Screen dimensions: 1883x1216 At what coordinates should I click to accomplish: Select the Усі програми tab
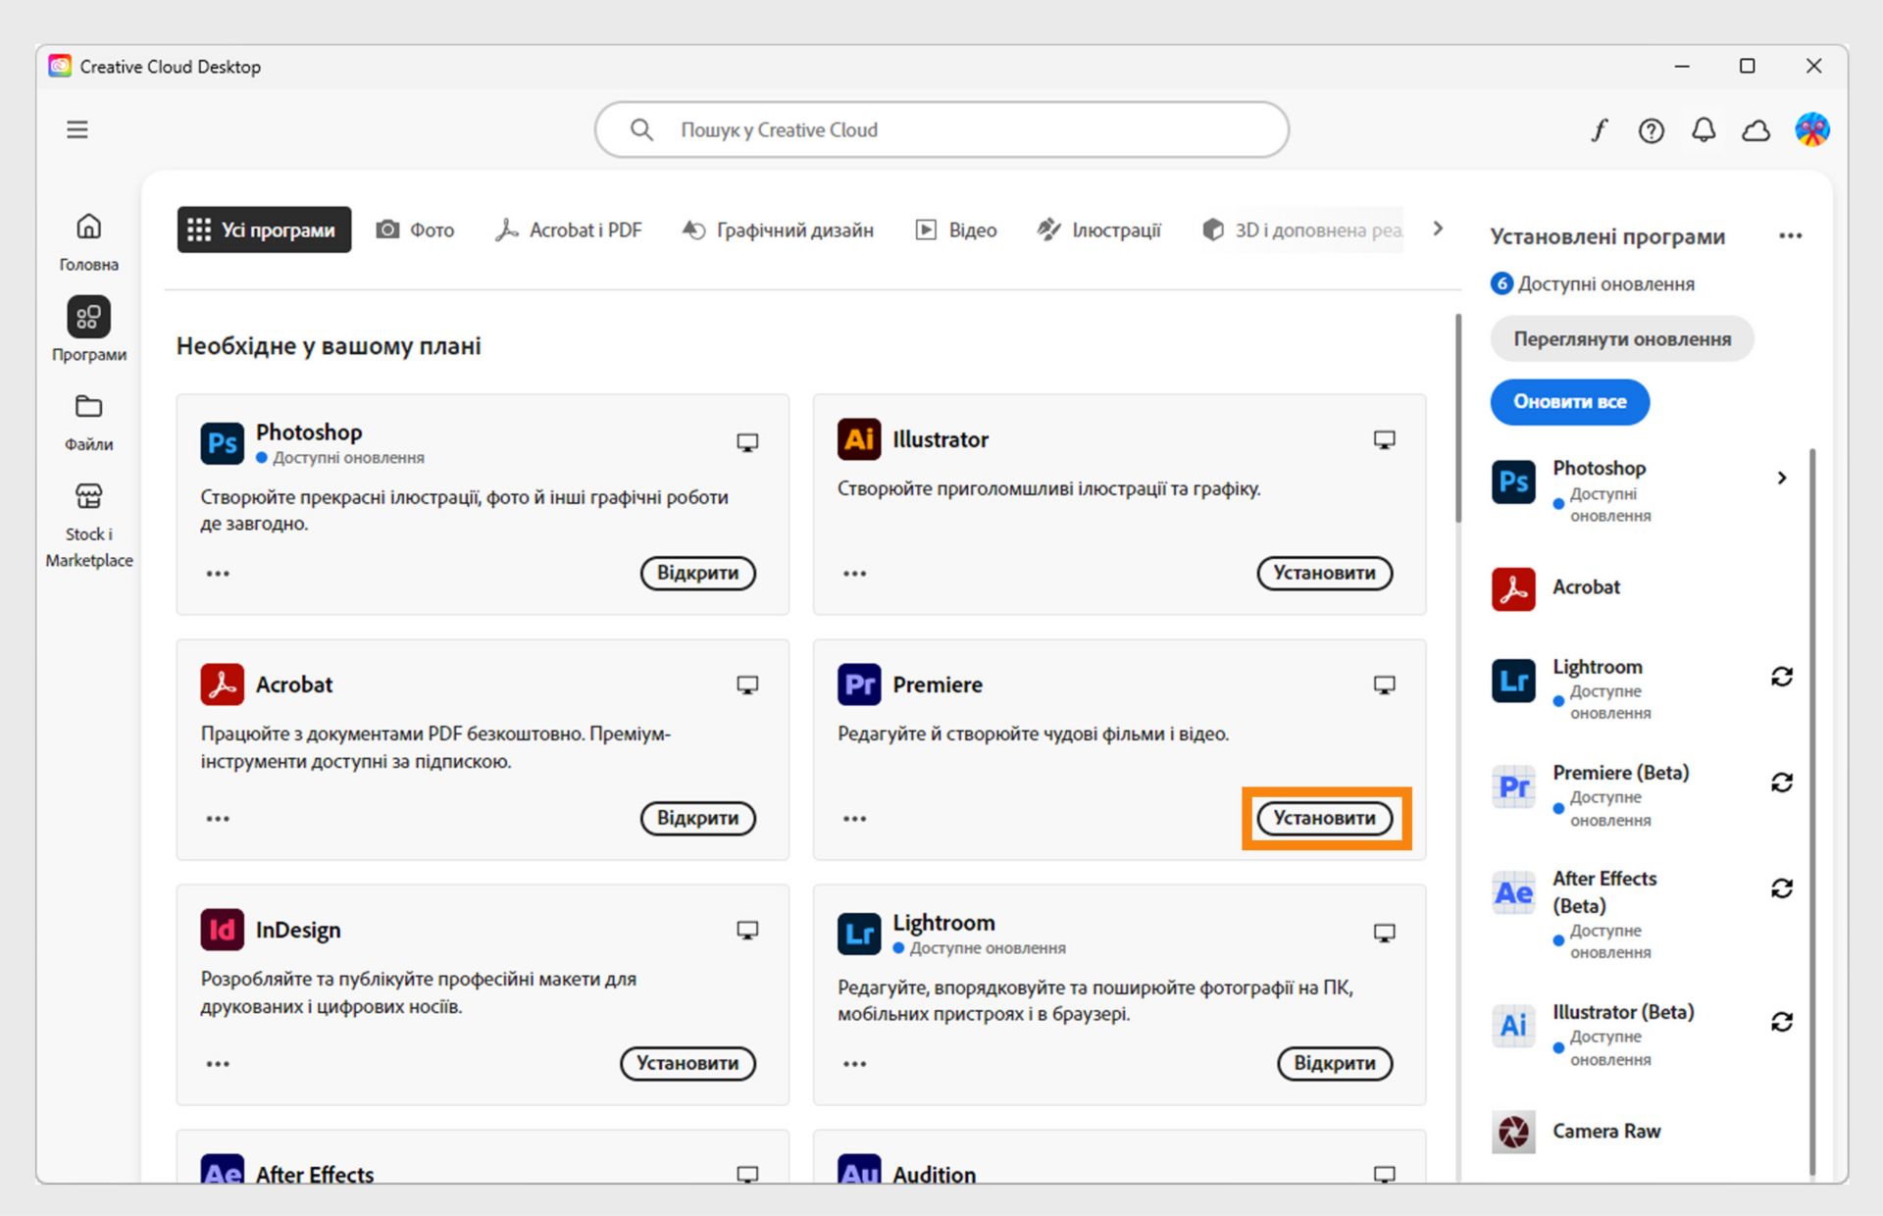click(264, 229)
